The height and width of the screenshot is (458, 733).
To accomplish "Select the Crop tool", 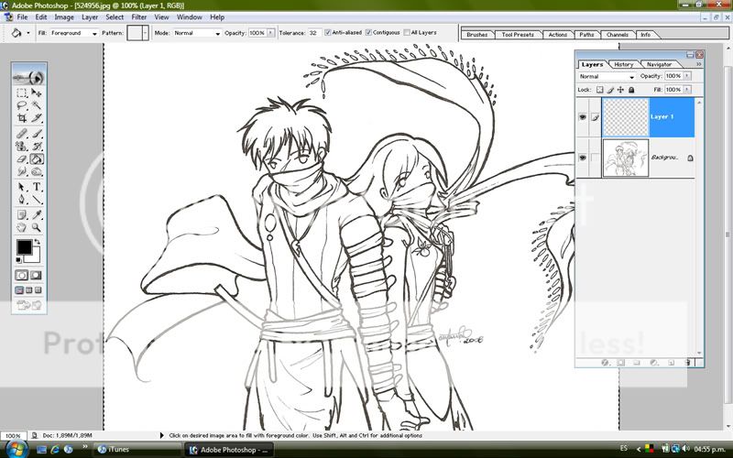I will pyautogui.click(x=22, y=118).
